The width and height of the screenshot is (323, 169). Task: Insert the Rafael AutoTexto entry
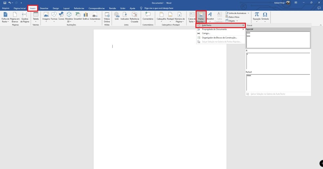(x=278, y=82)
